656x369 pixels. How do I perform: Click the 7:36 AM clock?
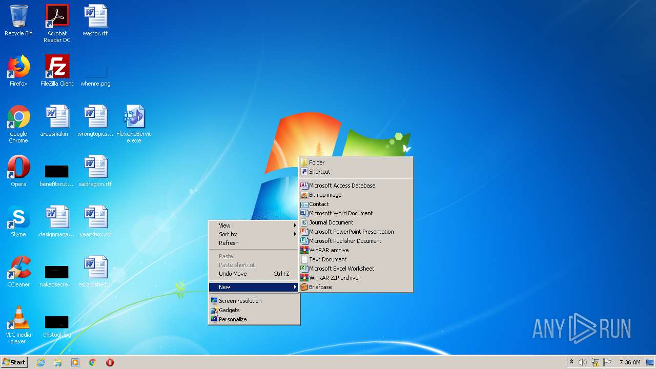tap(630, 362)
